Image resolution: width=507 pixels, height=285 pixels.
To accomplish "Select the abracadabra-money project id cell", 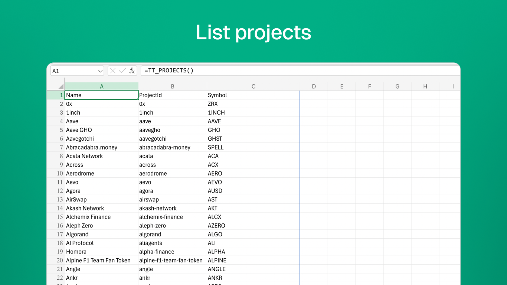I will coord(173,147).
